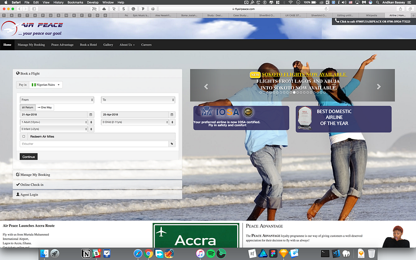Click Home in site navigation
The height and width of the screenshot is (260, 416).
pos(7,45)
